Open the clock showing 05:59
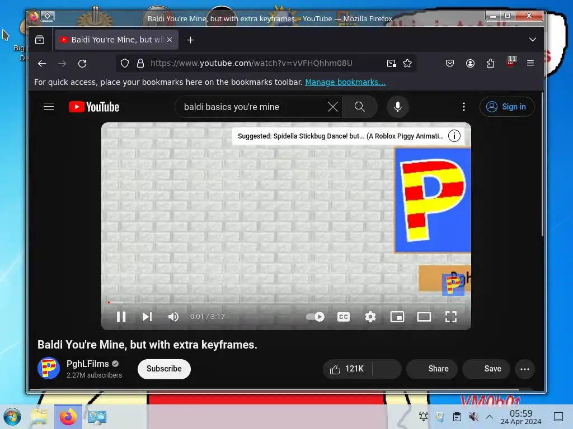This screenshot has height=429, width=573. click(x=521, y=417)
